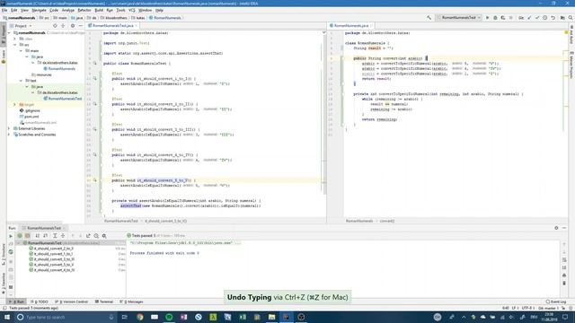Open the VCS menu

click(132, 10)
